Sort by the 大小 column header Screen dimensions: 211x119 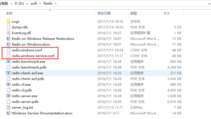(x=167, y=13)
